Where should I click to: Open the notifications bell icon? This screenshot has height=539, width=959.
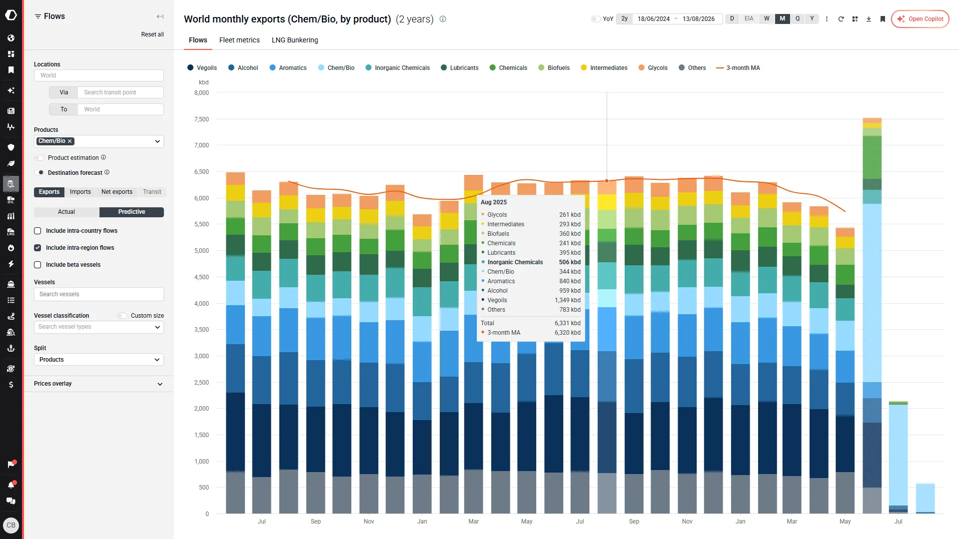coord(11,485)
